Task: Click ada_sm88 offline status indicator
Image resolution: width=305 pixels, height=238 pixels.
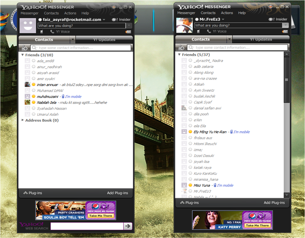Action: pyautogui.click(x=34, y=61)
